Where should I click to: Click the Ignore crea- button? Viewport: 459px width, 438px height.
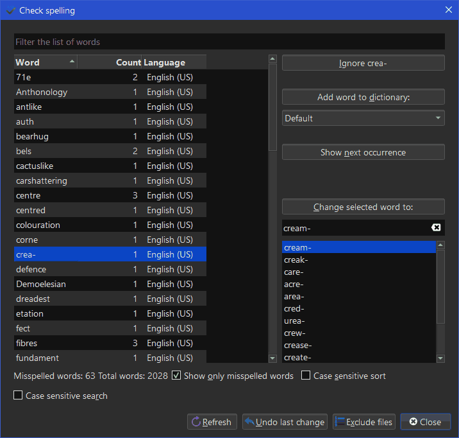(x=363, y=63)
